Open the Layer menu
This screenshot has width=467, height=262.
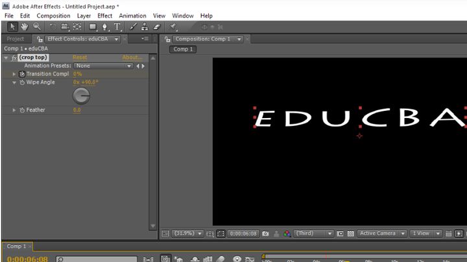pos(84,16)
